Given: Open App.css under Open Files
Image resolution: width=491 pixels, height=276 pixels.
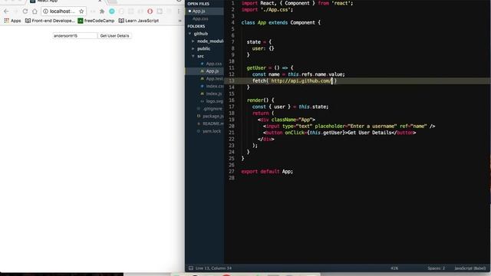Looking at the screenshot, I should (200, 18).
